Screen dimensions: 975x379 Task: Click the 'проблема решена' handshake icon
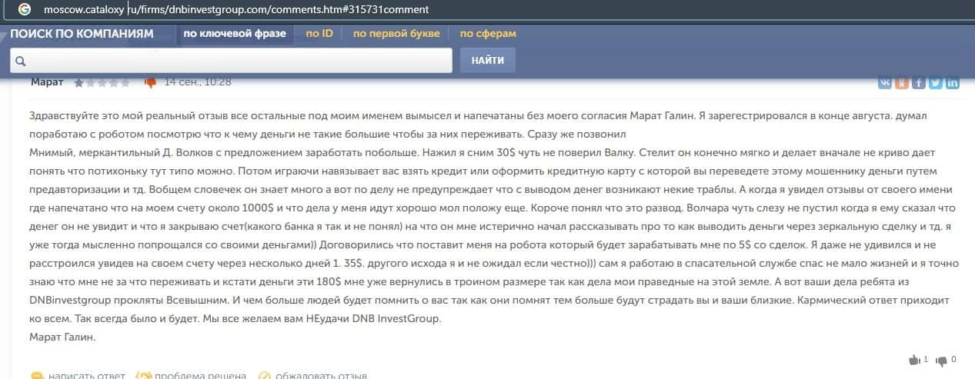(x=143, y=376)
